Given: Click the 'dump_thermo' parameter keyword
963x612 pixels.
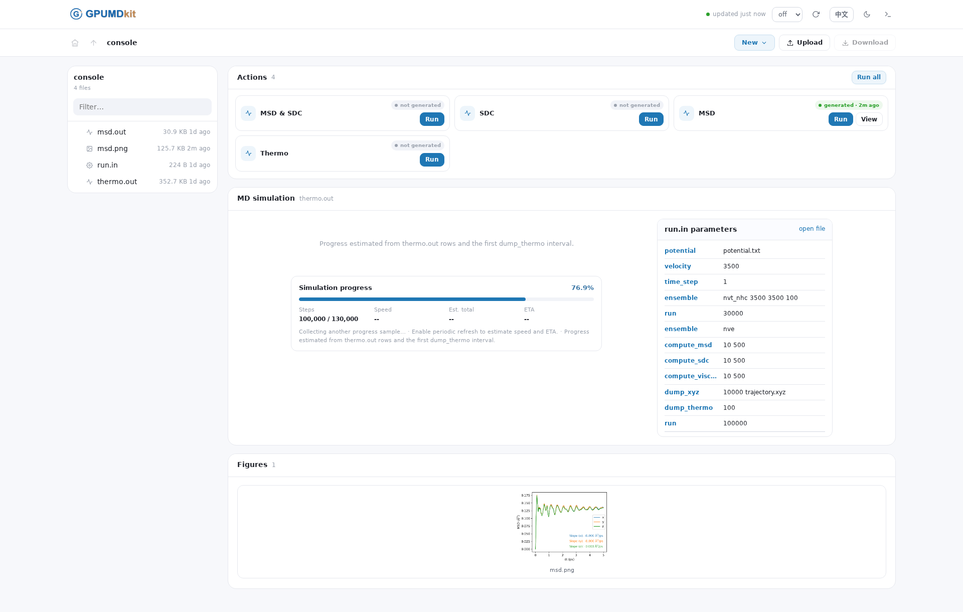Looking at the screenshot, I should point(689,408).
